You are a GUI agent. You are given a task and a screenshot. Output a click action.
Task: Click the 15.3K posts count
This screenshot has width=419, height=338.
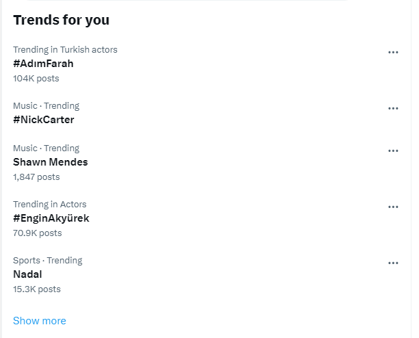coord(36,289)
